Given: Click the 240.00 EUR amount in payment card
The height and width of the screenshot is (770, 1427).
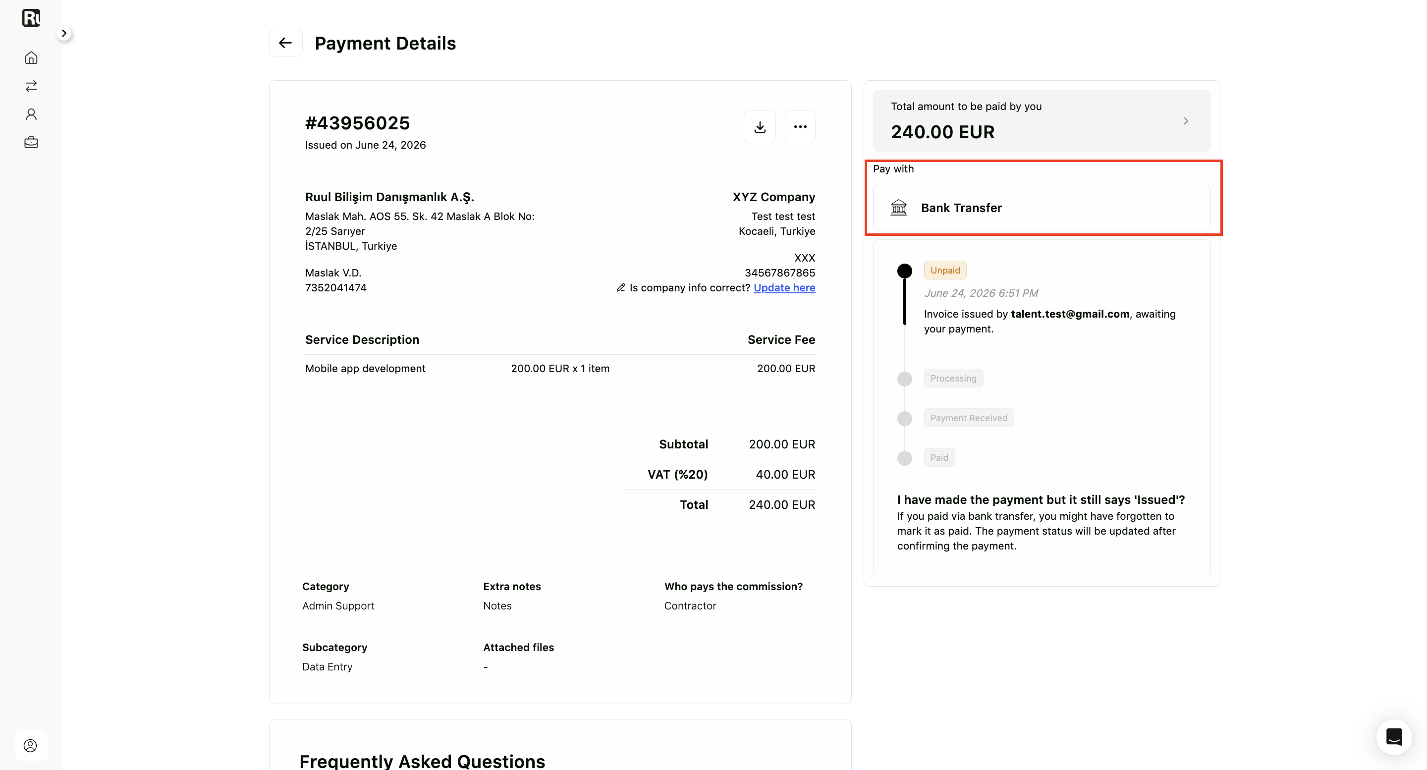Looking at the screenshot, I should [942, 132].
